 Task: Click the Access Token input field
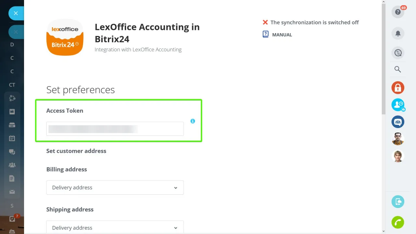coord(115,129)
